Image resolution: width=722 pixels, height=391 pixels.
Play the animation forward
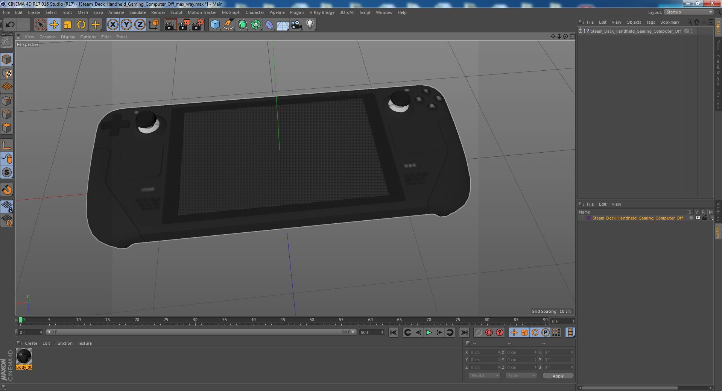[429, 332]
